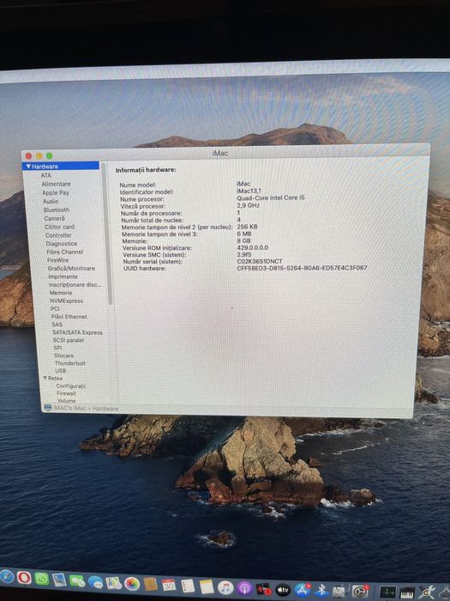
Task: Click the green zoom window button
Action: tap(50, 155)
